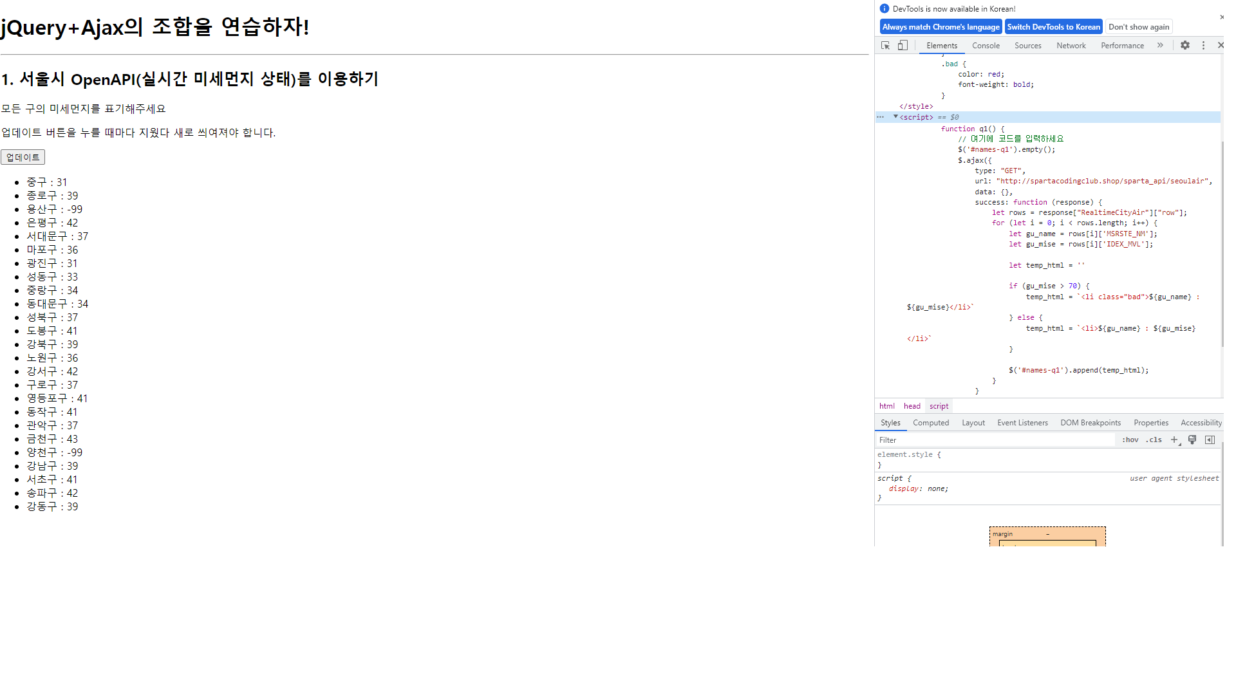Toggle computed styles sidebar icon

[x=1210, y=440]
